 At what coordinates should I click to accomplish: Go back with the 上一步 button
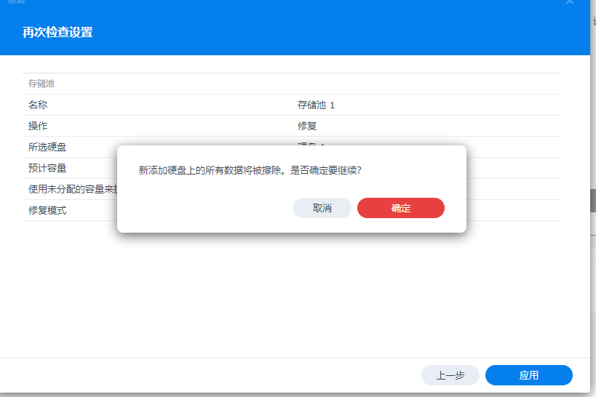tap(450, 375)
